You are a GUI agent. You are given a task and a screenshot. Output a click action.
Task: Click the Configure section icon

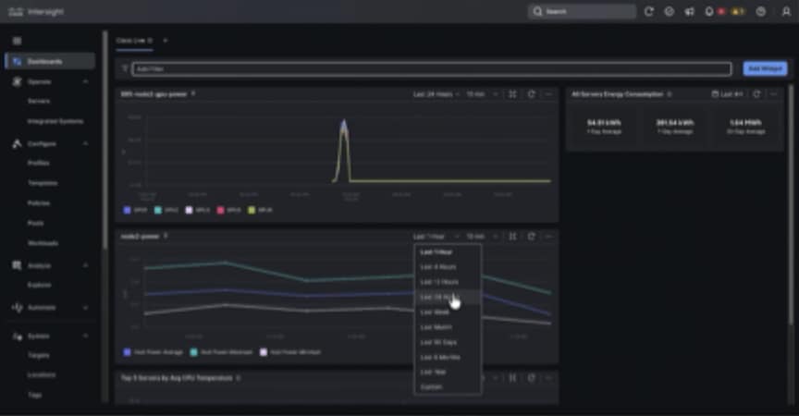click(17, 143)
